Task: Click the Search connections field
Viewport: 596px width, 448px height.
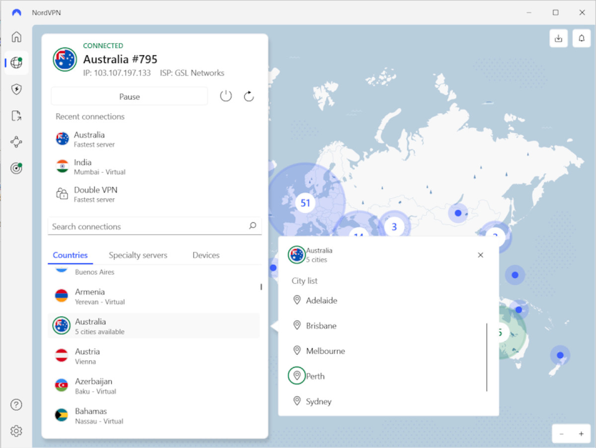Action: coord(154,226)
